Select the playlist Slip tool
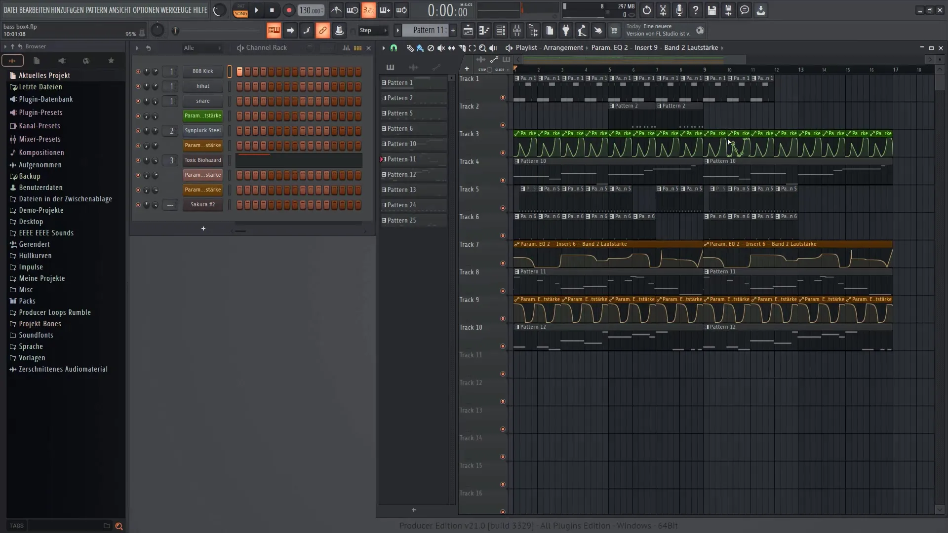This screenshot has width=948, height=533. click(451, 48)
